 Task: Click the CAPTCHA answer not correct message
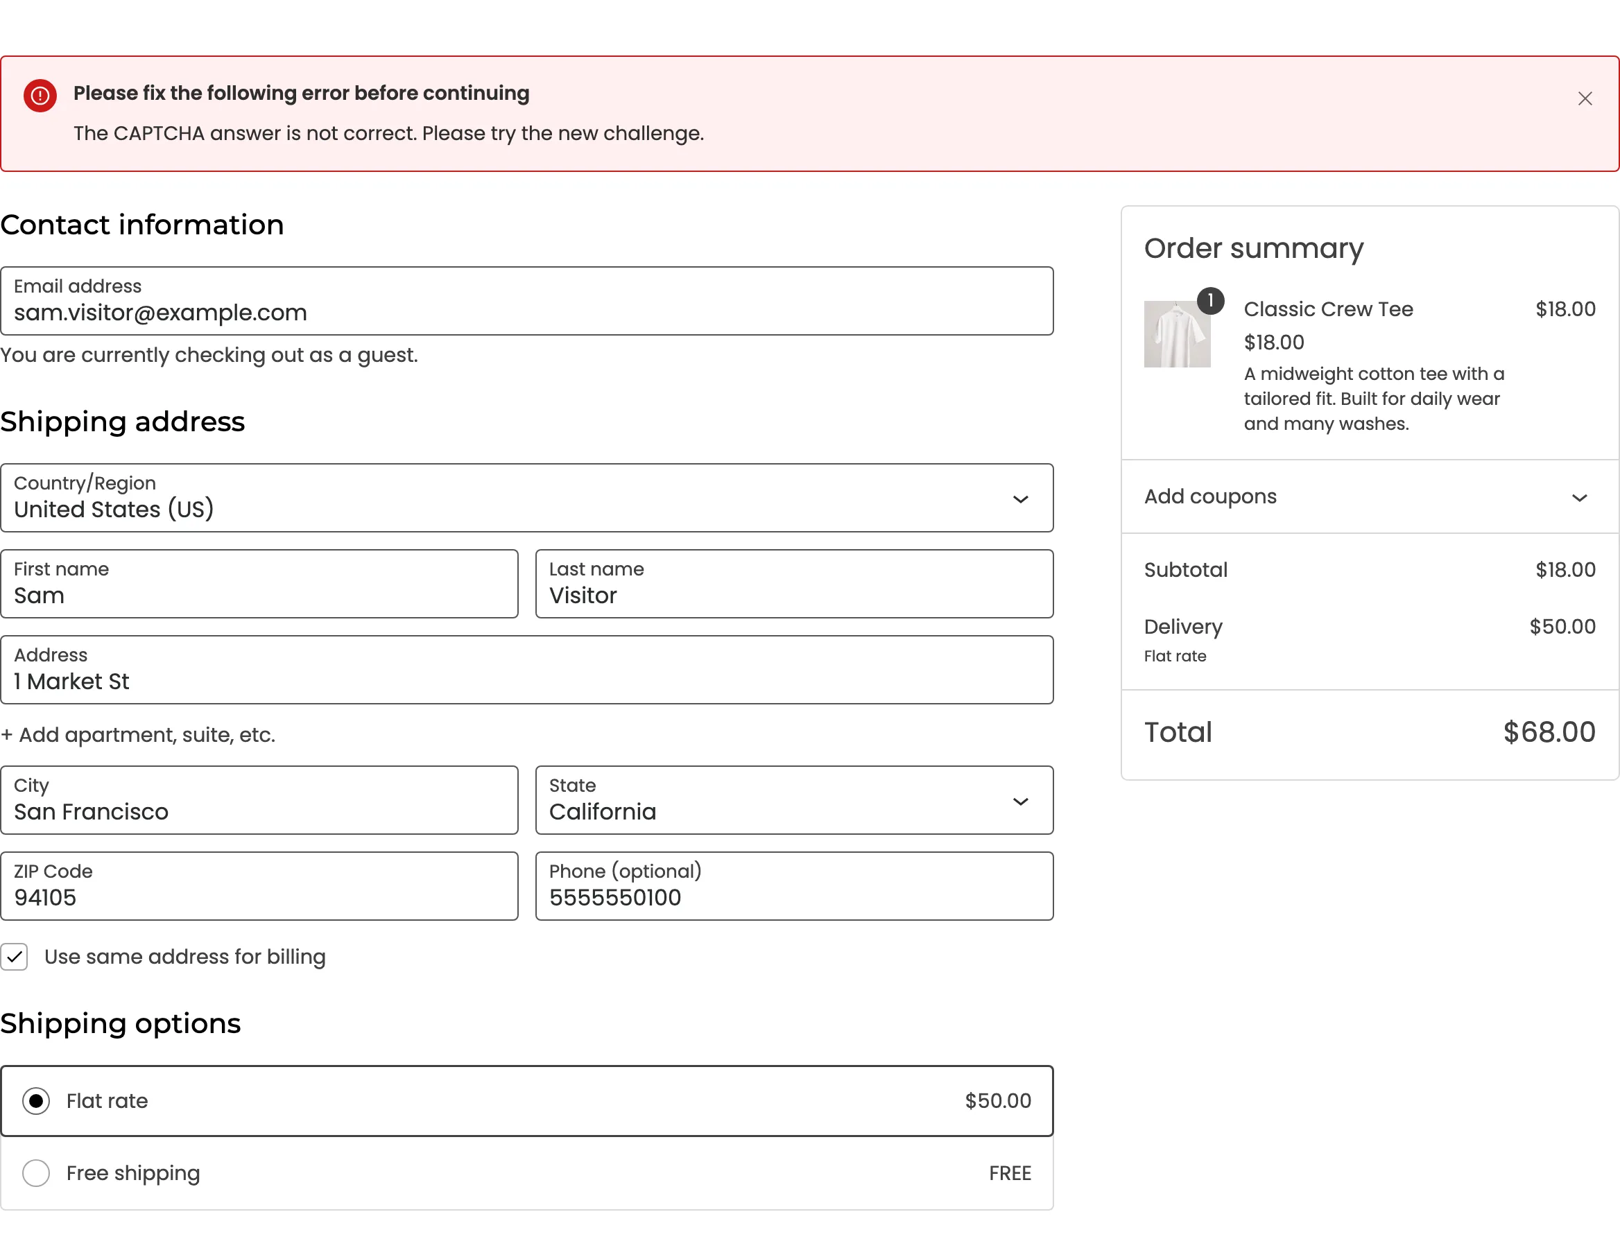[388, 134]
